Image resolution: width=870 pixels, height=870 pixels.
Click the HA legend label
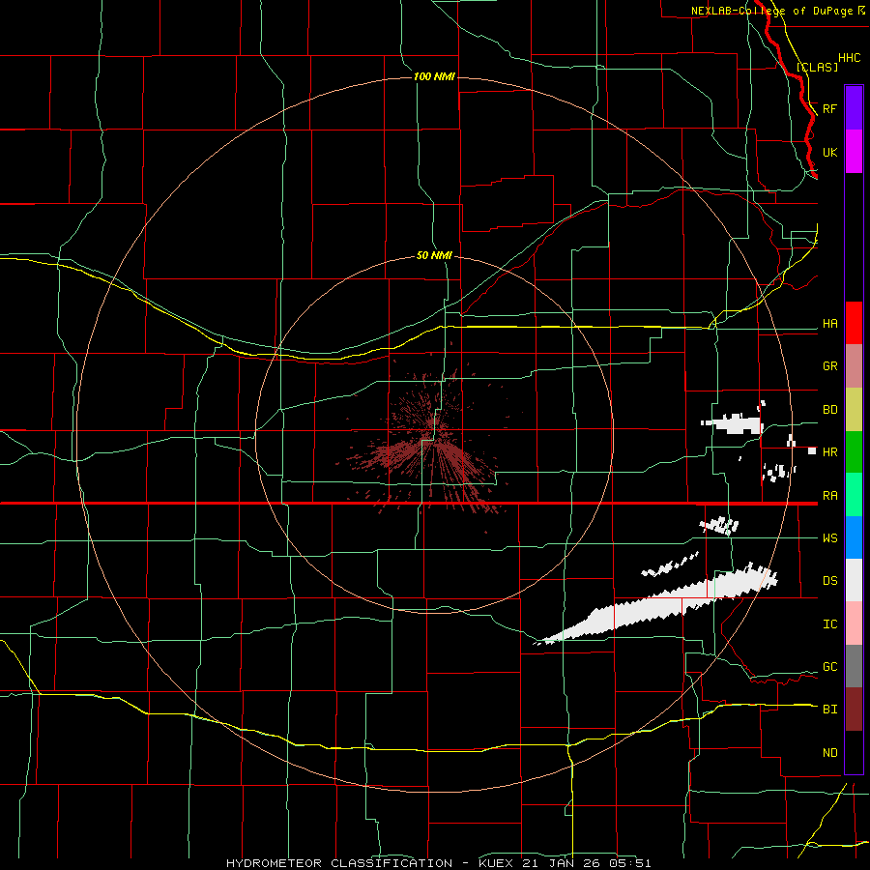[x=830, y=324]
